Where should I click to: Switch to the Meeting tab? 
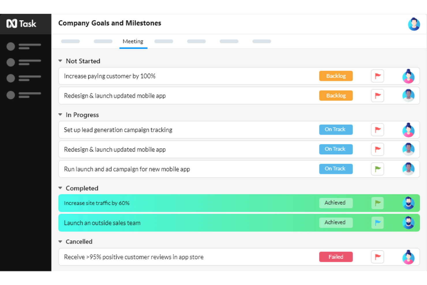(133, 41)
